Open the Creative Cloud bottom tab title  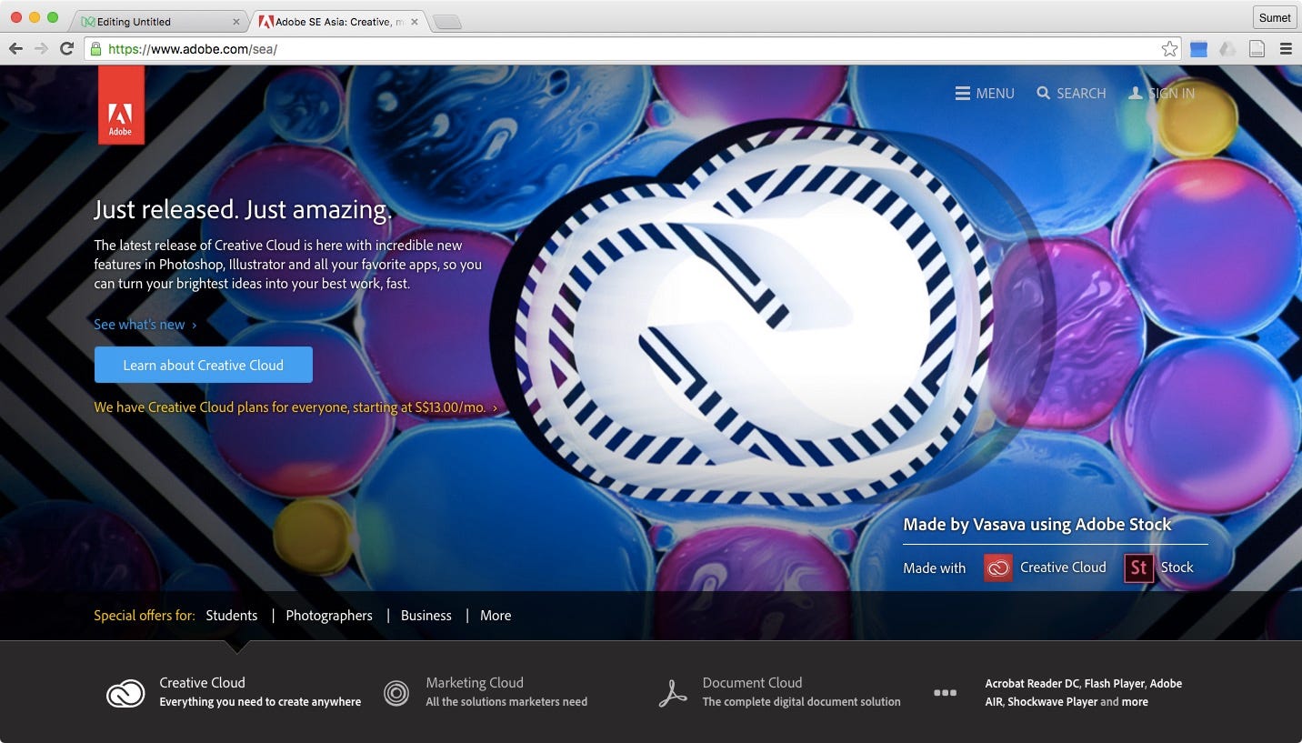click(x=202, y=683)
